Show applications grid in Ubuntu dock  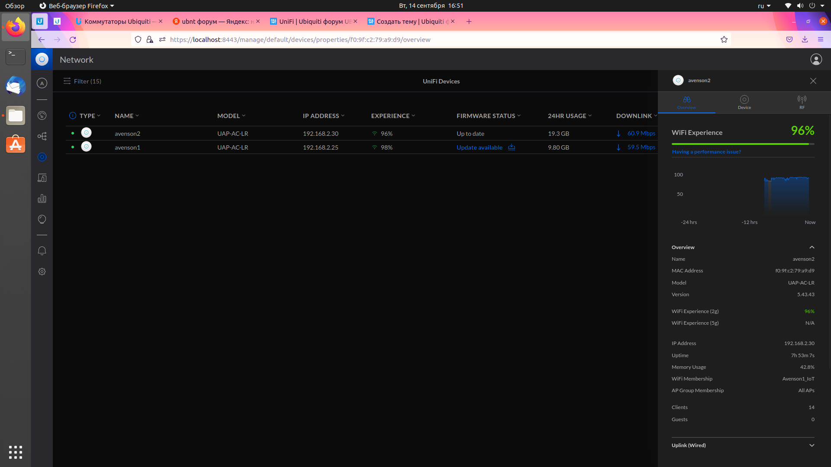click(x=16, y=452)
